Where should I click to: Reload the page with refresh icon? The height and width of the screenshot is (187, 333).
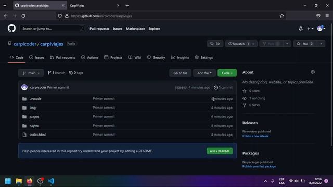pyautogui.click(x=23, y=16)
